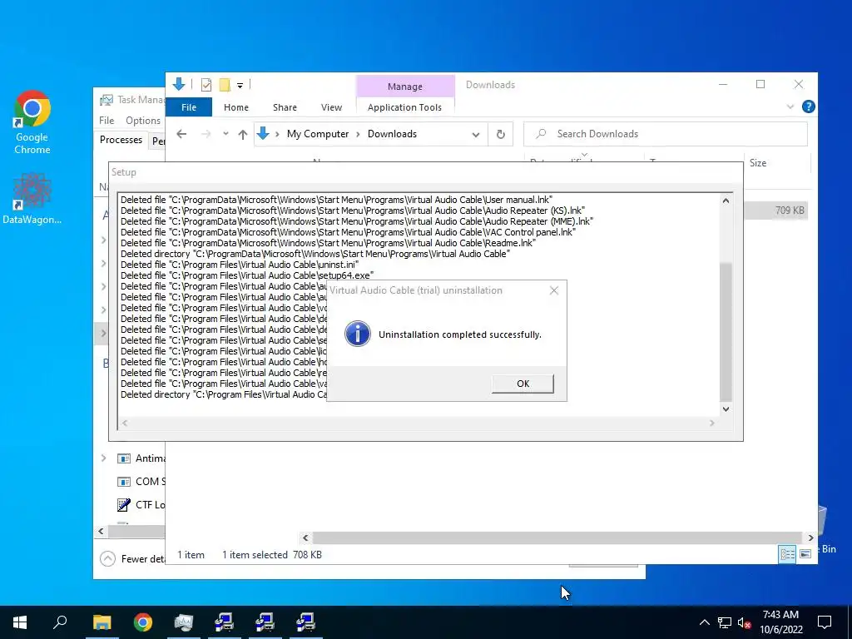Click the Manage contextual tab header

(405, 87)
